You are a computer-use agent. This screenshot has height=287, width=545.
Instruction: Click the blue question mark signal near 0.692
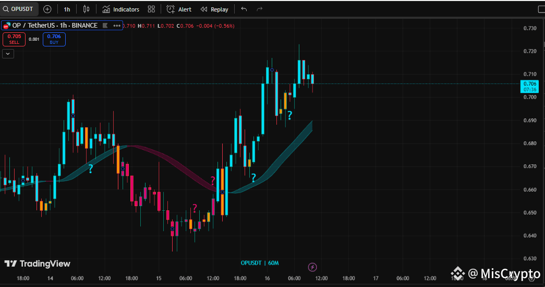(x=289, y=115)
